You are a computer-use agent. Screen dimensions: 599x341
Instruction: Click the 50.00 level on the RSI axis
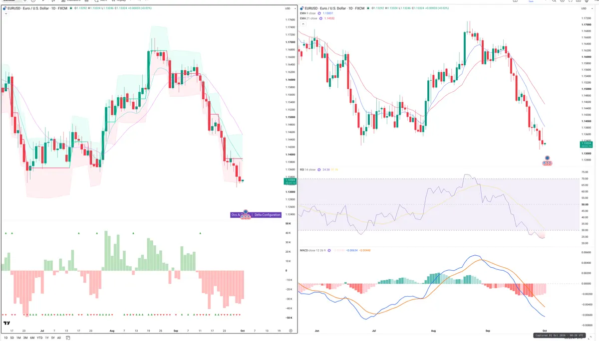[584, 204]
